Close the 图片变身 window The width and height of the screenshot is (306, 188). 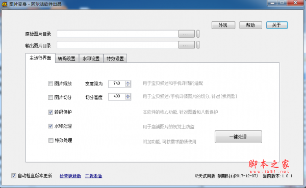pos(295,3)
